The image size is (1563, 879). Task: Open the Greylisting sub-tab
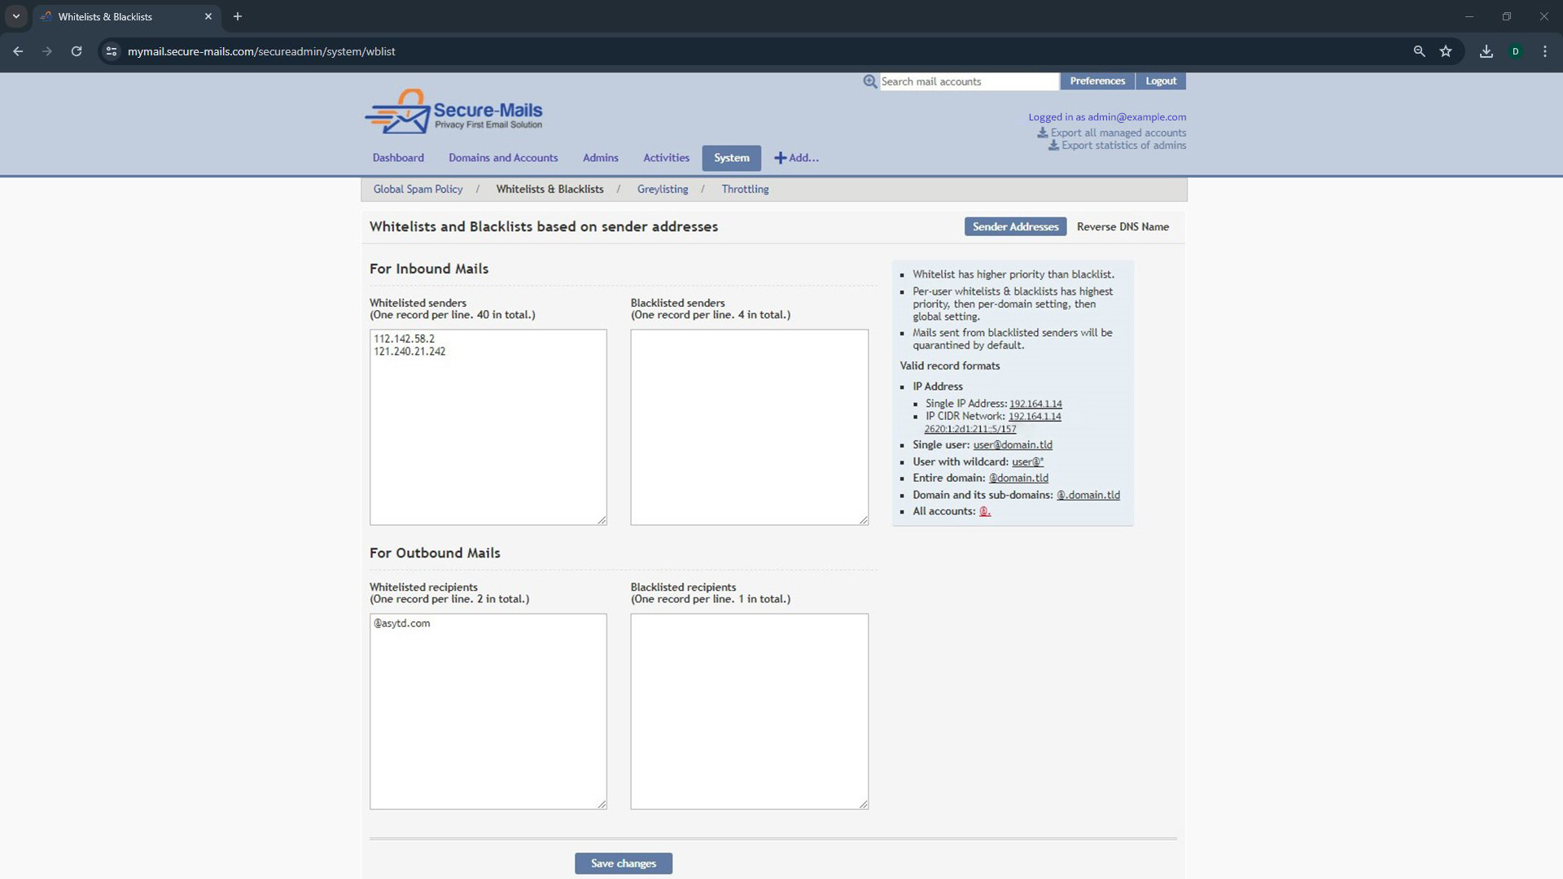(x=663, y=189)
